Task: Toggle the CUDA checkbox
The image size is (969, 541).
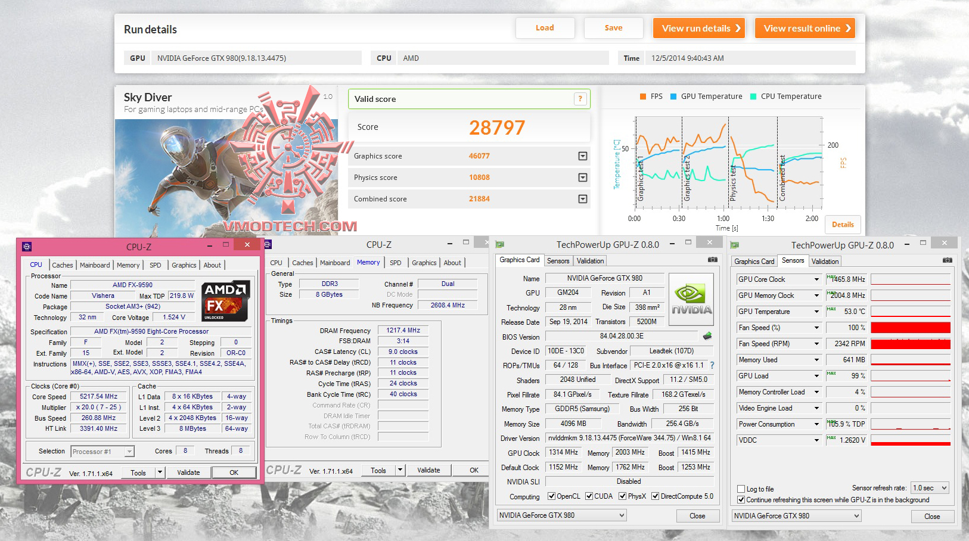Action: click(x=589, y=496)
